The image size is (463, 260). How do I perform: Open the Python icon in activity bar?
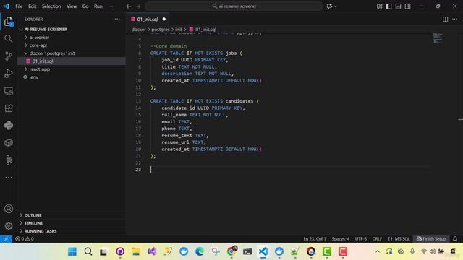[x=9, y=125]
